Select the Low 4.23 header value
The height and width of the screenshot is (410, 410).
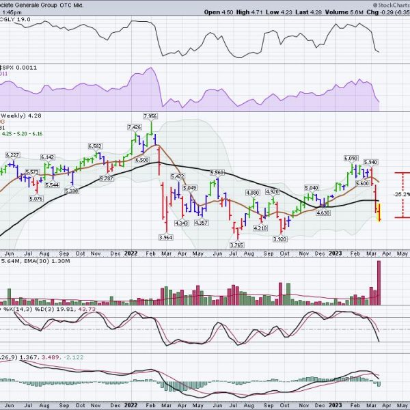[x=279, y=12]
